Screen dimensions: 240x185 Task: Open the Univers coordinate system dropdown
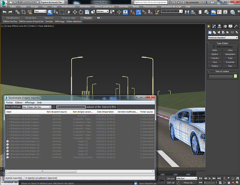click(102, 12)
